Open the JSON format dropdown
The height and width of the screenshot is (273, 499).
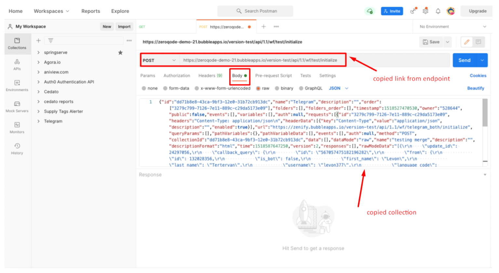338,88
